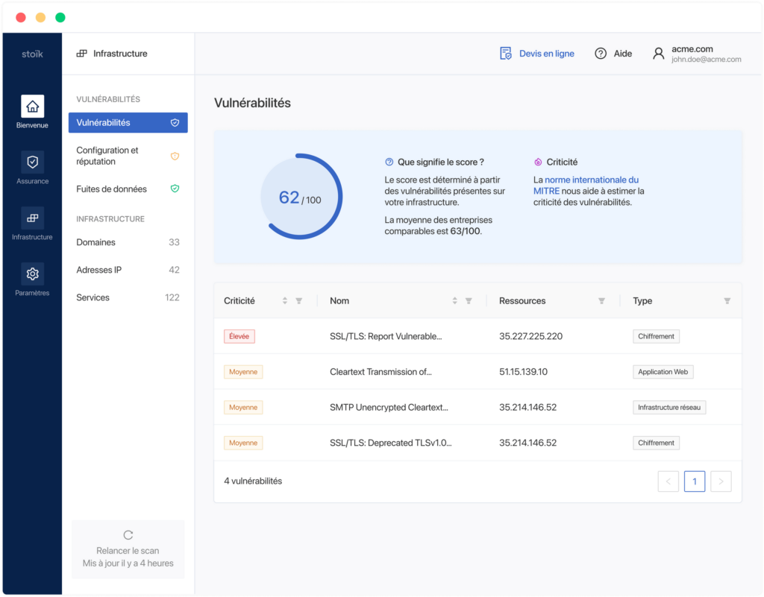The image size is (764, 597).
Task: Click the stoïk logo
Action: tap(32, 54)
